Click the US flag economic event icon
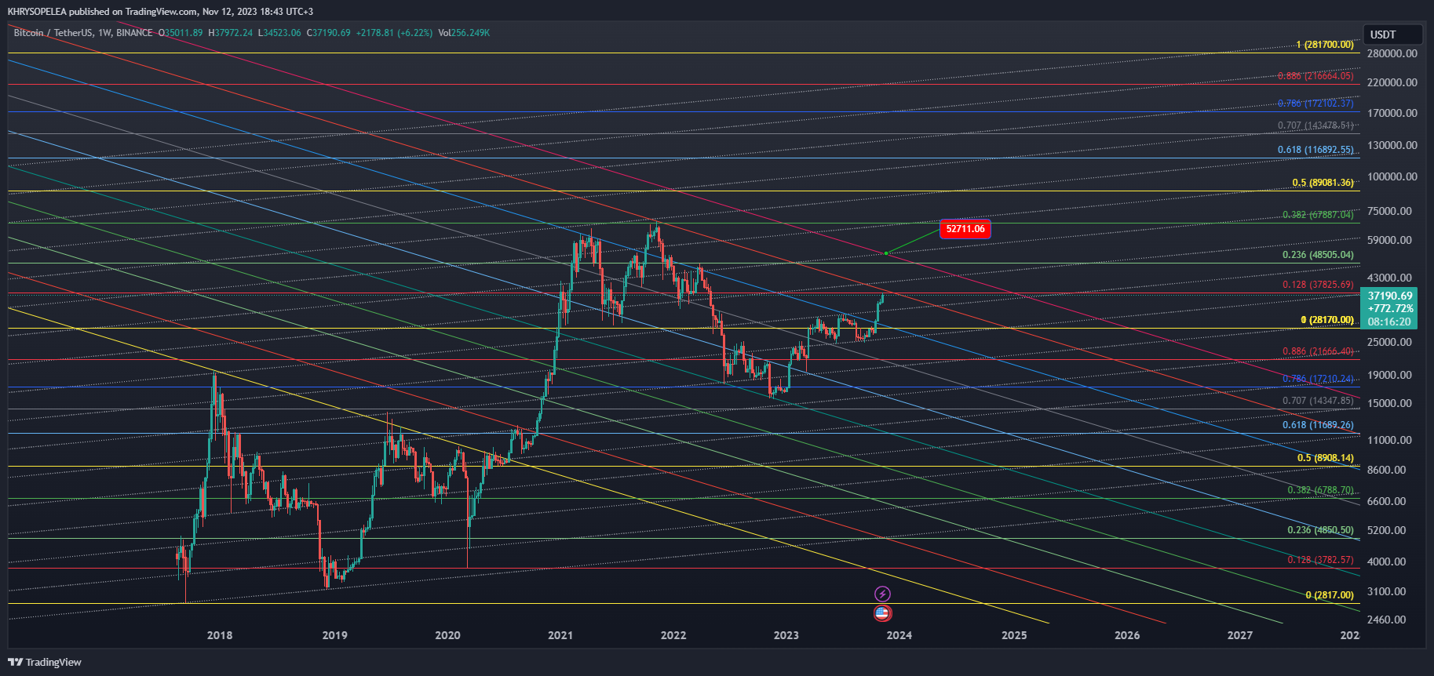The width and height of the screenshot is (1434, 676). 882,613
